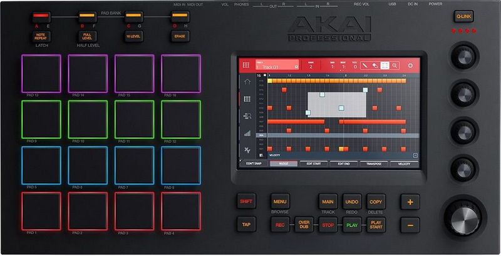501x256 pixels.
Task: Open the grid menu icon in the screen's red header
Action: 245,66
